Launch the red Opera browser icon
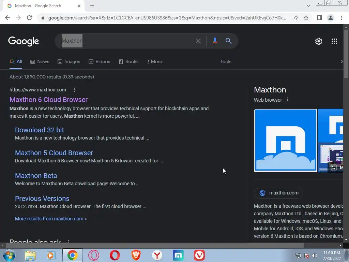The image size is (349, 262). click(x=115, y=255)
